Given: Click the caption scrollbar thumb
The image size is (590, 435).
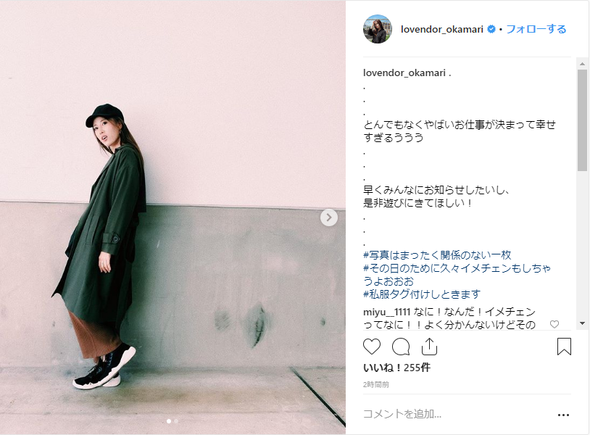Looking at the screenshot, I should click(583, 120).
